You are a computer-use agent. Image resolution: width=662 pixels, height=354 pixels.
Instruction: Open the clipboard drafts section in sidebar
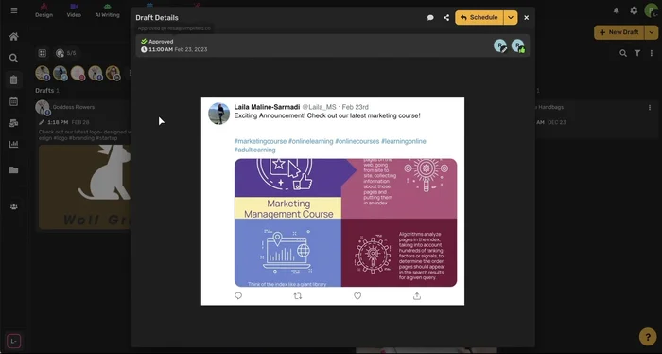coord(13,80)
